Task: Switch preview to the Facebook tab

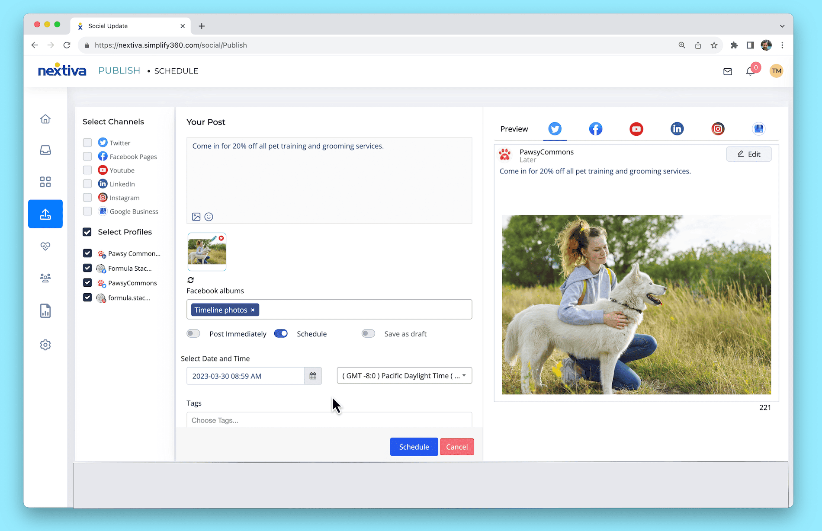Action: tap(595, 129)
